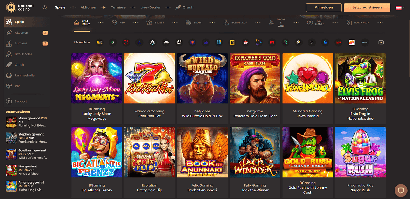Expand the full providers list arrow
This screenshot has height=199, width=410.
click(x=381, y=42)
